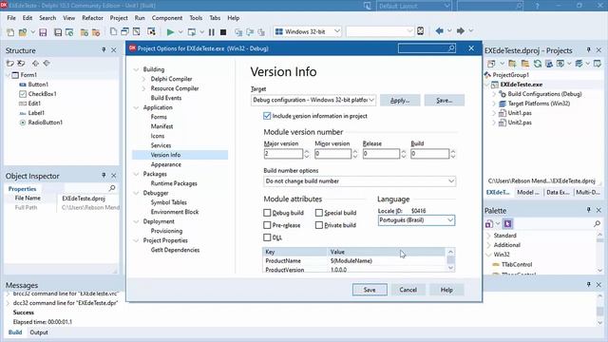Click the refresh icon in the Projects panel toolbar
Viewport: 608px width, 342px height.
tap(538, 64)
